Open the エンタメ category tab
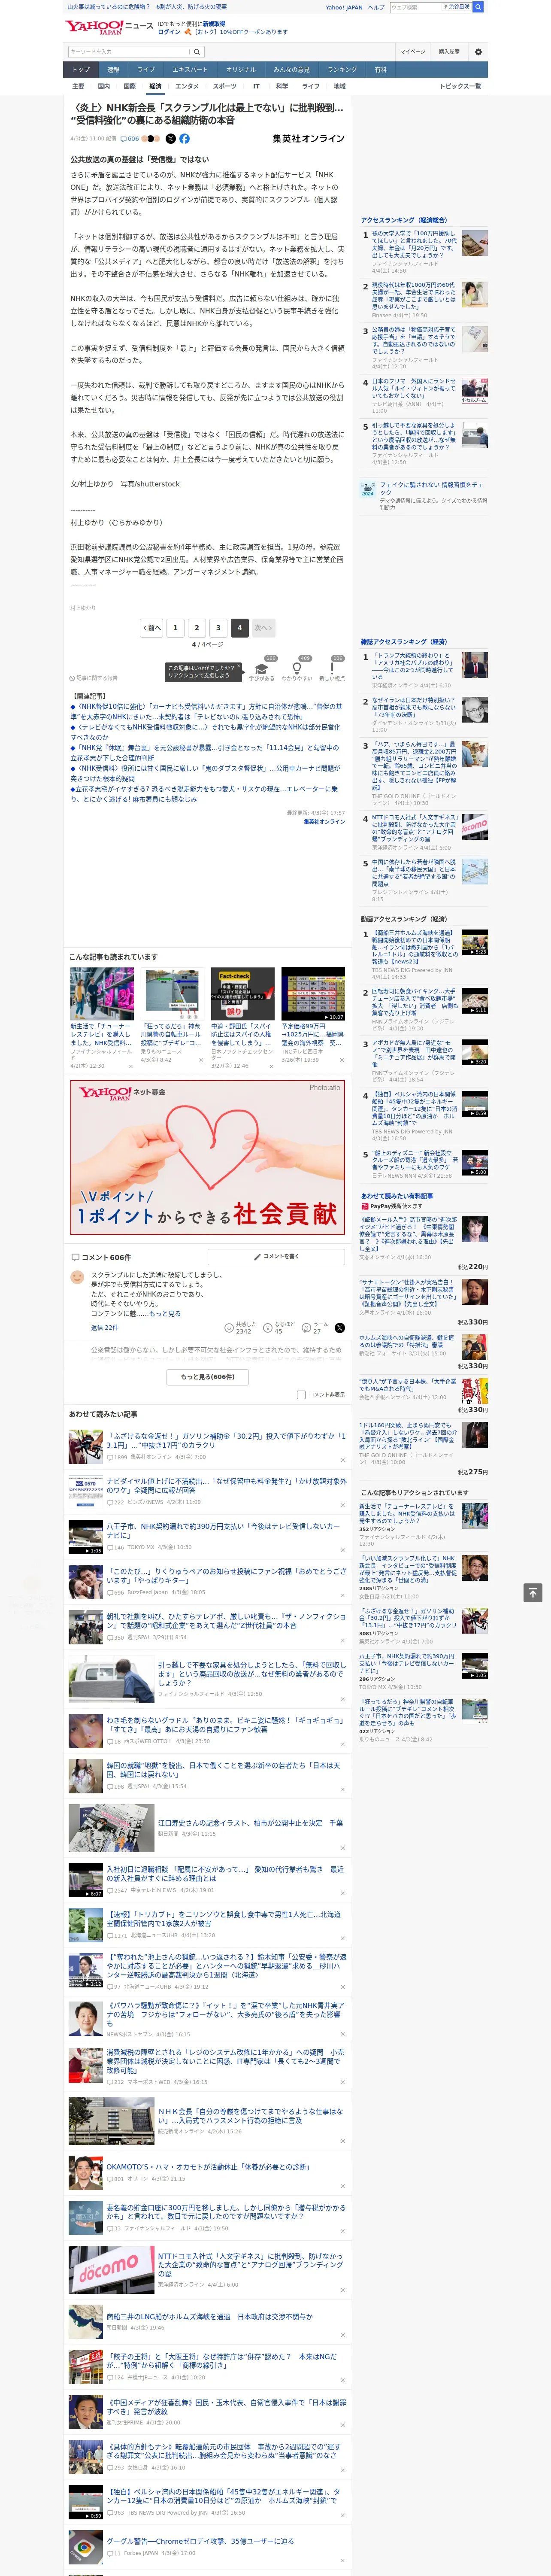The image size is (551, 2576). pyautogui.click(x=187, y=86)
